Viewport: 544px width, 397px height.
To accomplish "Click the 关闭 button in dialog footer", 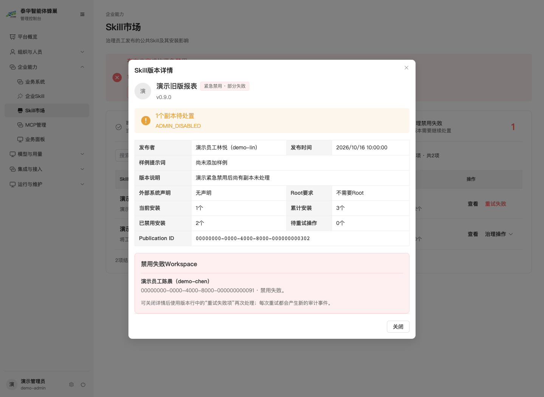I will (x=398, y=327).
